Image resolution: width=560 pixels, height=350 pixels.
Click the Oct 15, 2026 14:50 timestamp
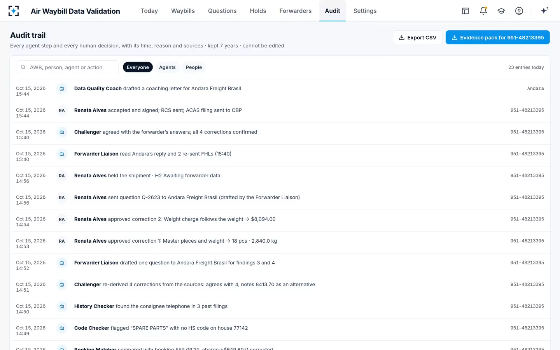[x=31, y=309]
